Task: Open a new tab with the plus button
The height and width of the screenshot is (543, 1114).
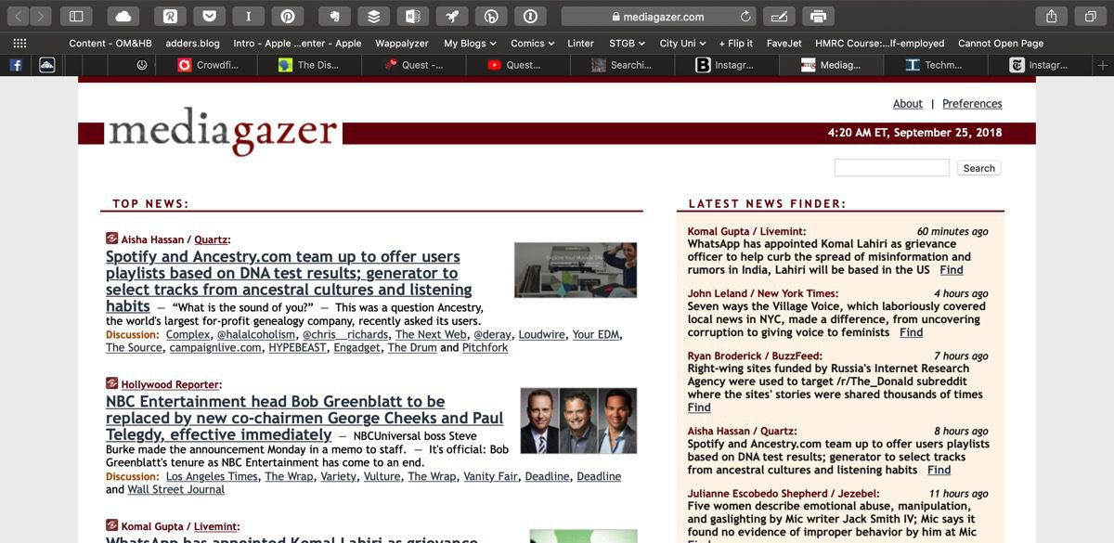Action: point(1103,65)
